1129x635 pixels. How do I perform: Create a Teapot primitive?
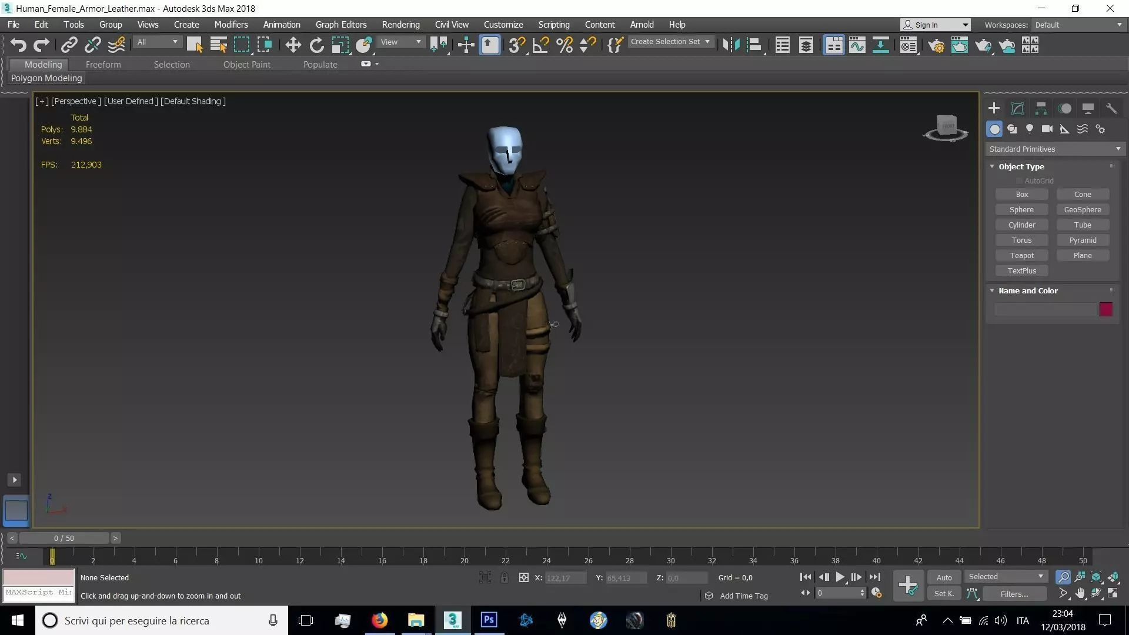[1021, 255]
